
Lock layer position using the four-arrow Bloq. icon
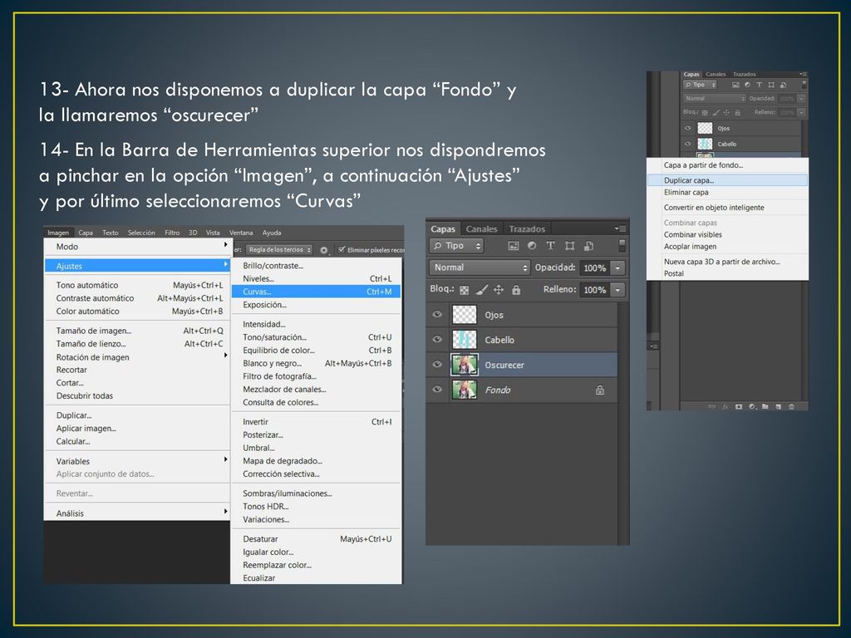click(499, 290)
